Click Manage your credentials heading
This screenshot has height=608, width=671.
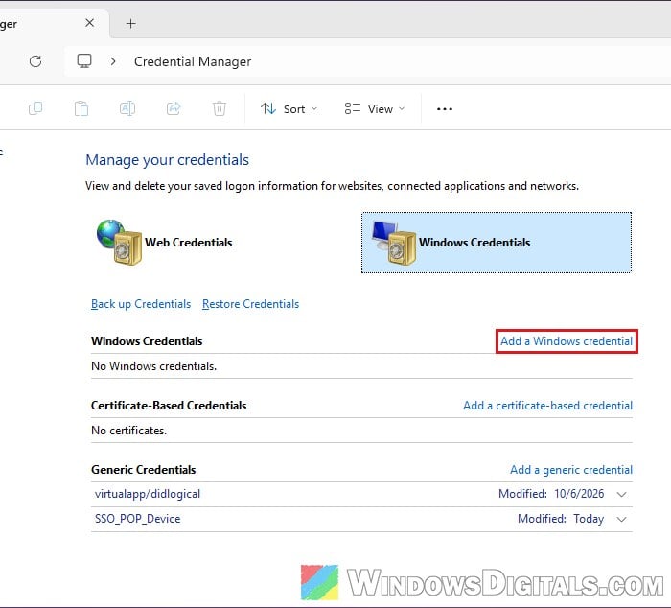[x=168, y=160]
